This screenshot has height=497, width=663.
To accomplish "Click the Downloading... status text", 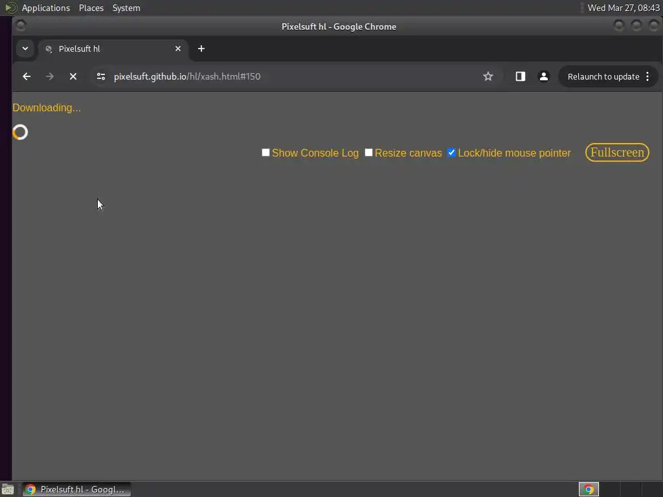I will coord(47,108).
